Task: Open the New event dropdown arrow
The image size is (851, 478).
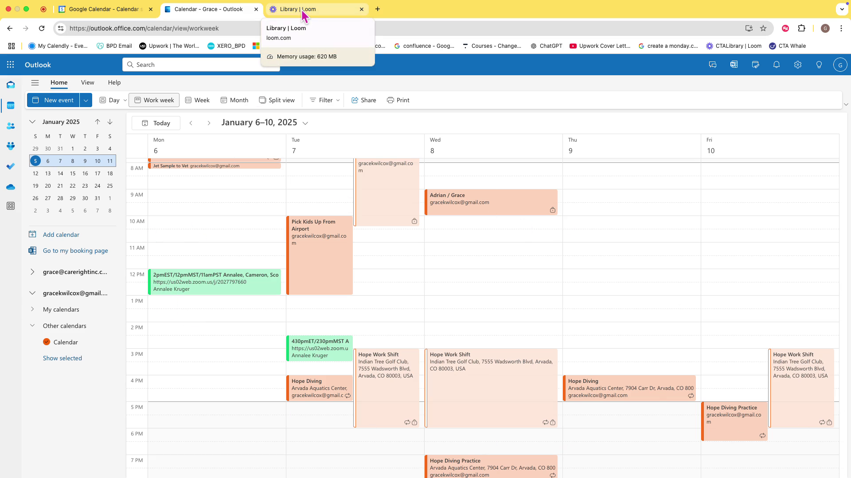Action: click(86, 100)
